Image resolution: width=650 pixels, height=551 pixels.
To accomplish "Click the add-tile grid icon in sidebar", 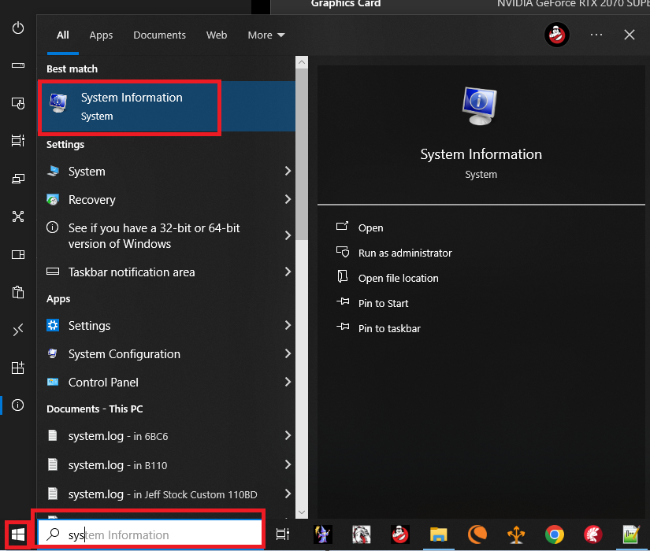I will click(18, 368).
